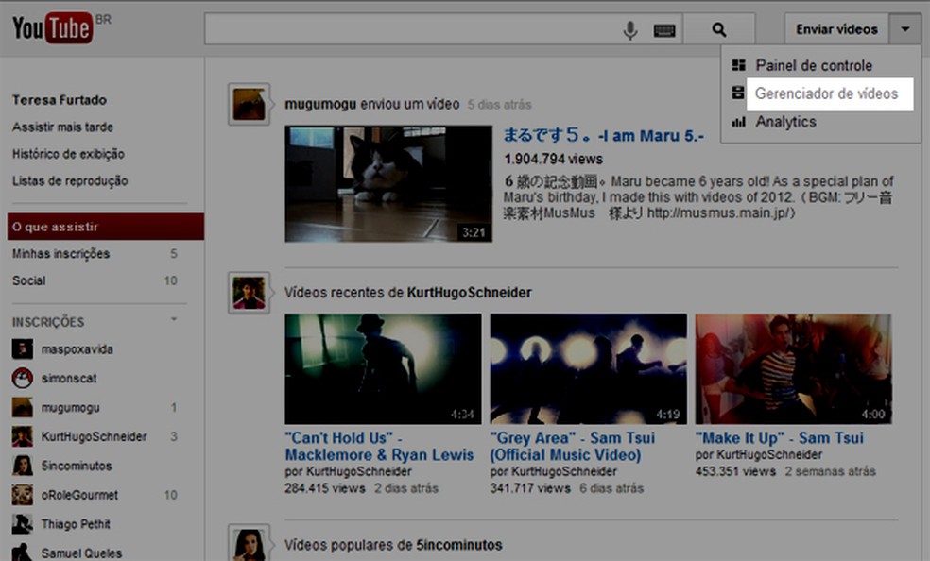Viewport: 930px width, 561px height.
Task: Open Samuel Queles subscription name
Action: (x=81, y=552)
